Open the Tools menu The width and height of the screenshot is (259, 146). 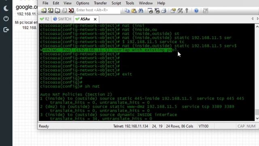[130, 3]
